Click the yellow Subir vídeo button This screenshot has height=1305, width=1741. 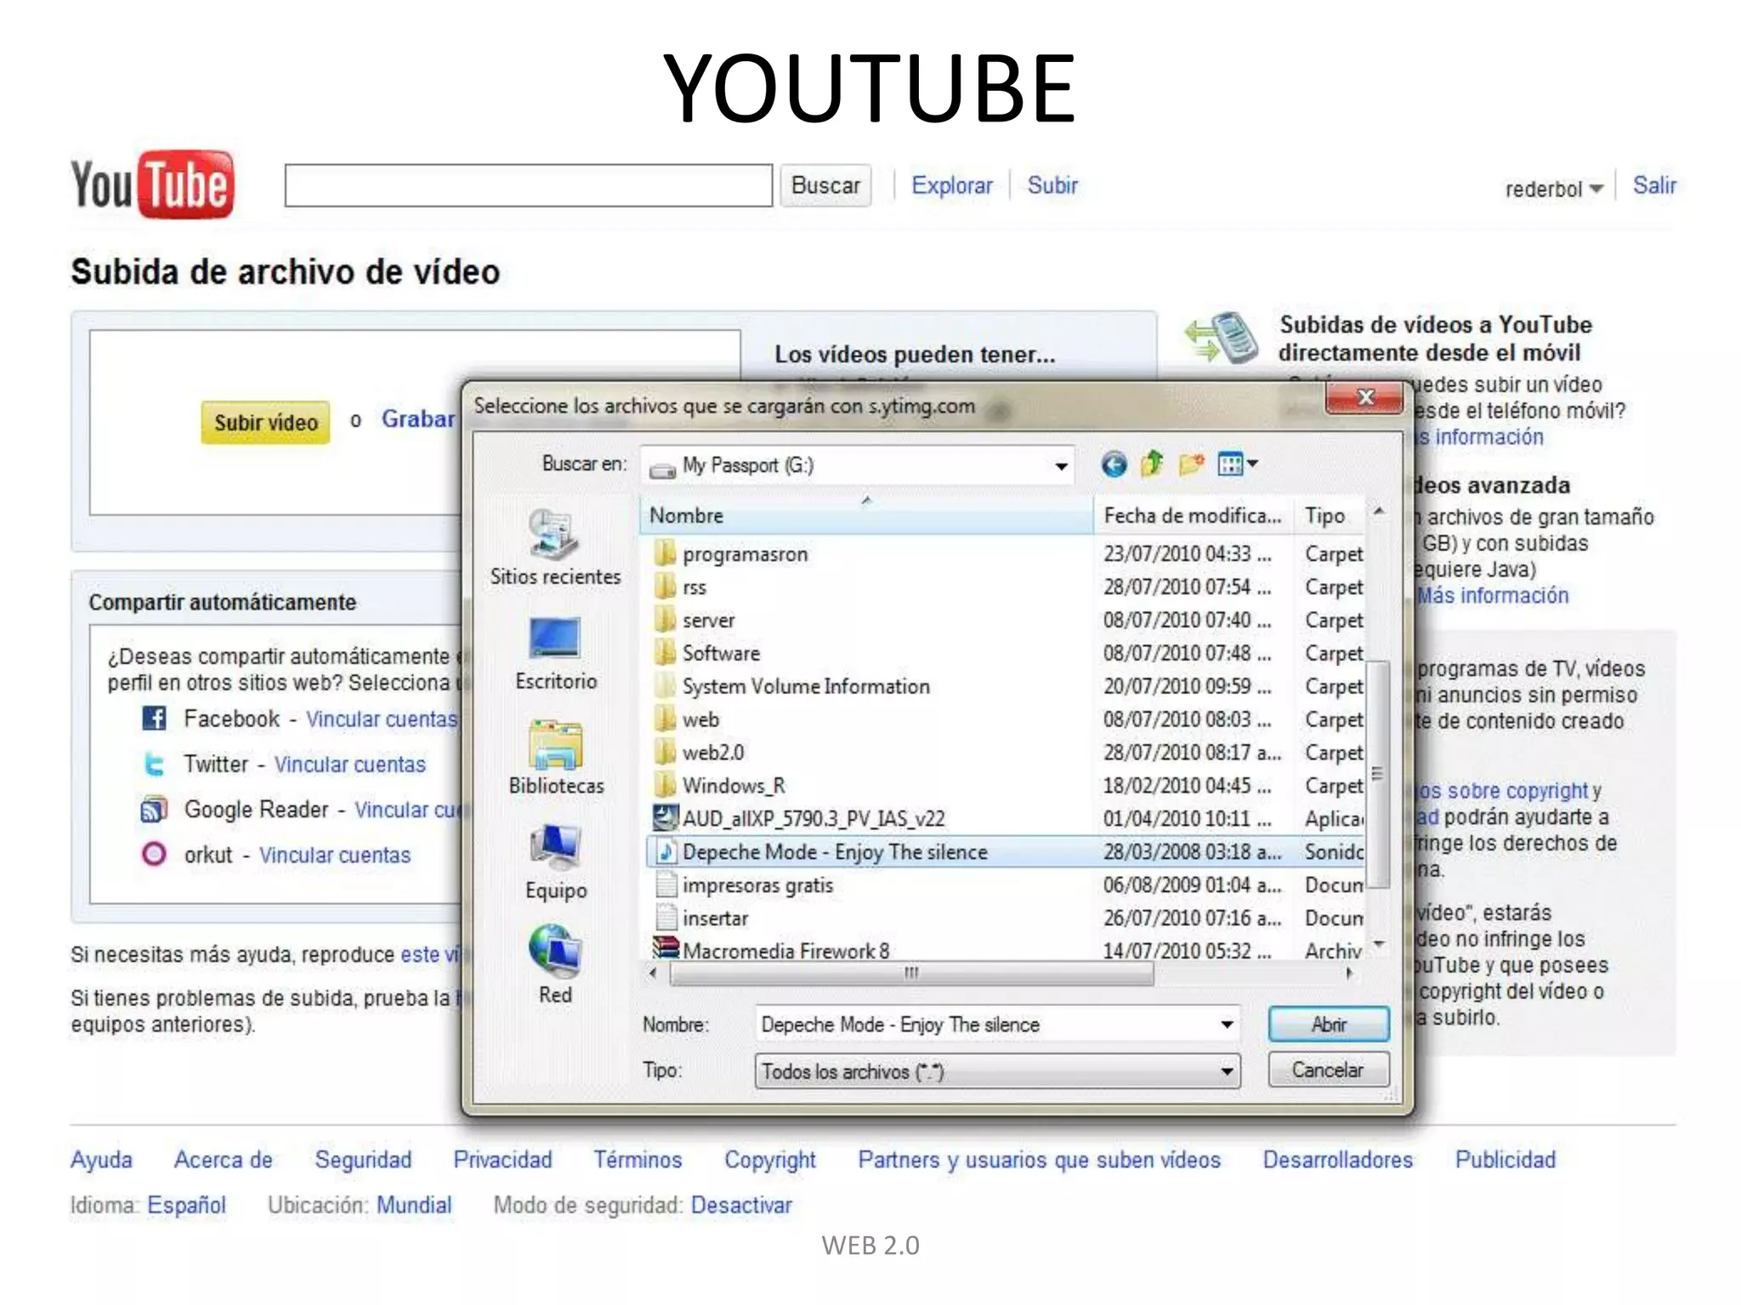click(265, 422)
